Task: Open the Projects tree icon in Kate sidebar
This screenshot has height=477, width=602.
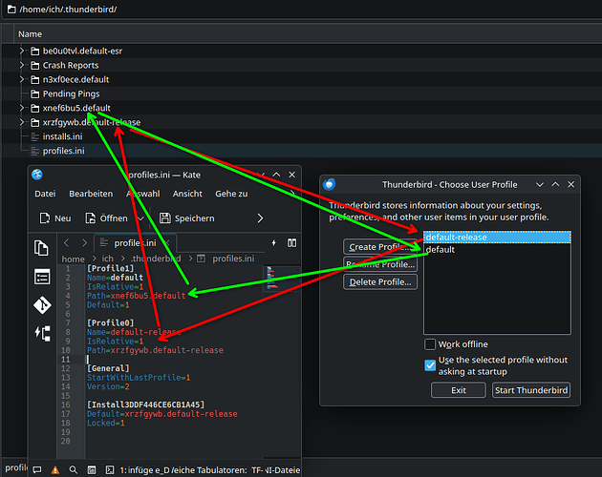Action: pyautogui.click(x=42, y=334)
